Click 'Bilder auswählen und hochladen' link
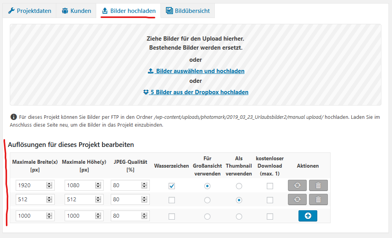This screenshot has width=392, height=238. pos(196,71)
